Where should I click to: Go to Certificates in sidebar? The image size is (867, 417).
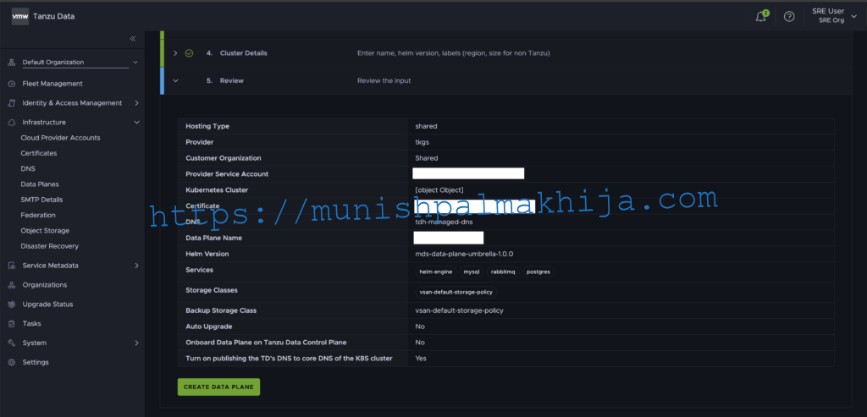39,154
